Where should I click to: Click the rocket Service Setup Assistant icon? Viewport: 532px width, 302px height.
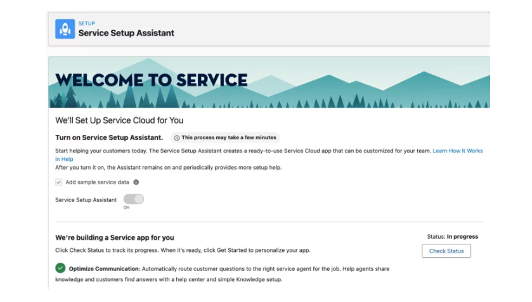tap(65, 29)
